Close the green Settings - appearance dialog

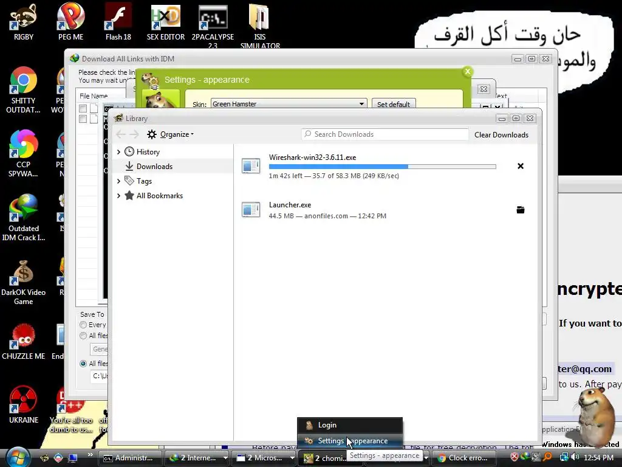click(468, 72)
